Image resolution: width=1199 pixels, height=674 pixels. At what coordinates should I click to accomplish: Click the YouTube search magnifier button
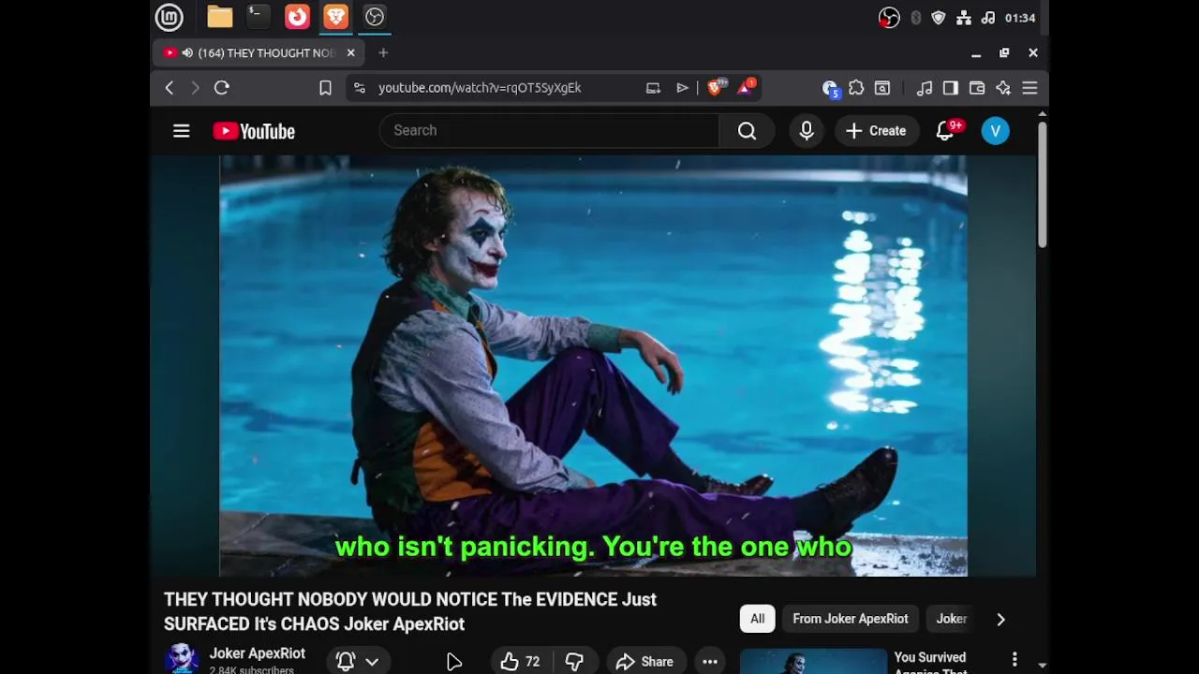pos(747,131)
